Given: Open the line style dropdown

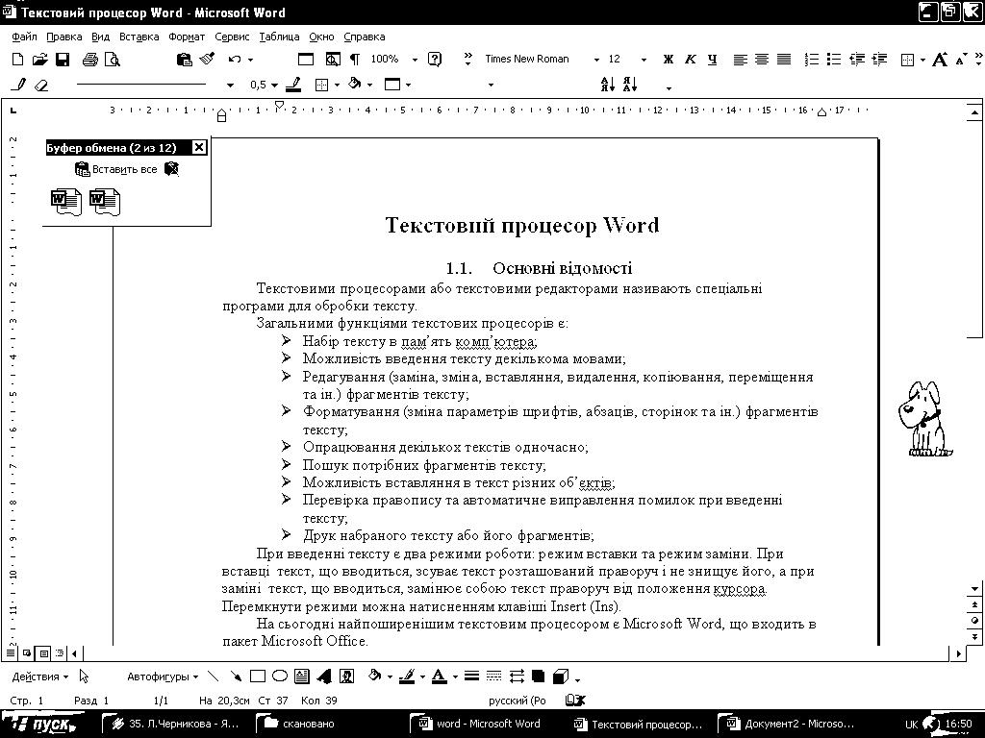Looking at the screenshot, I should click(x=230, y=86).
